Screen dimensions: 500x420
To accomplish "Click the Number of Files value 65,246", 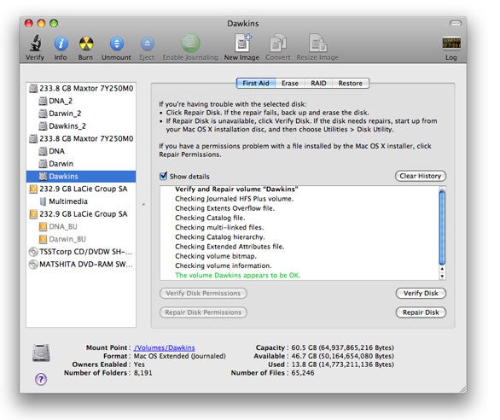I will click(x=303, y=373).
